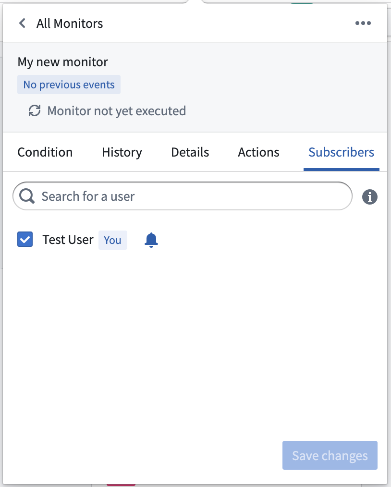Click the Monitor not yet executed status text
This screenshot has height=487, width=391.
117,111
